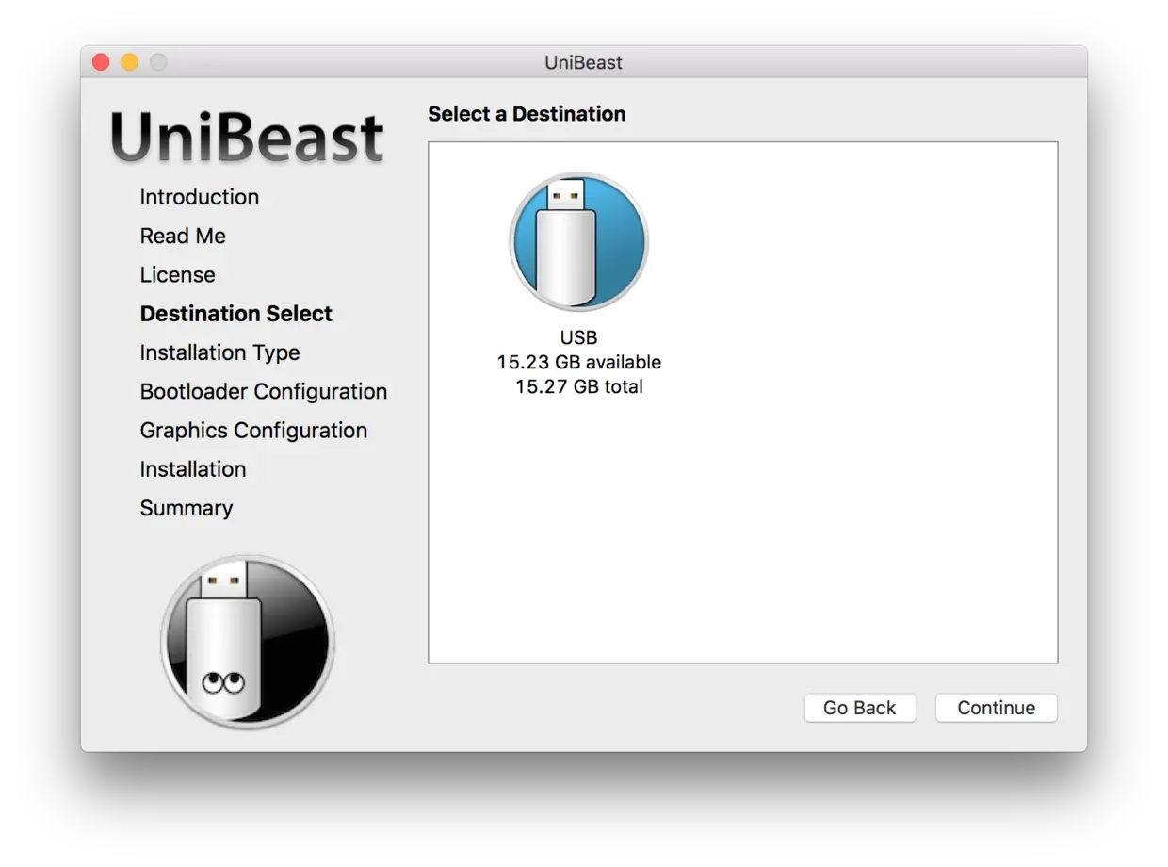Screen dimensions: 1168x867
Task: Click the UniBeast logo text
Action: click(x=247, y=137)
